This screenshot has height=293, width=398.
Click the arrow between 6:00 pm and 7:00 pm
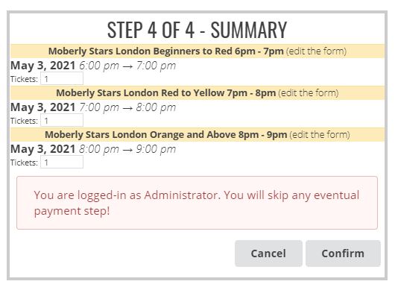127,66
